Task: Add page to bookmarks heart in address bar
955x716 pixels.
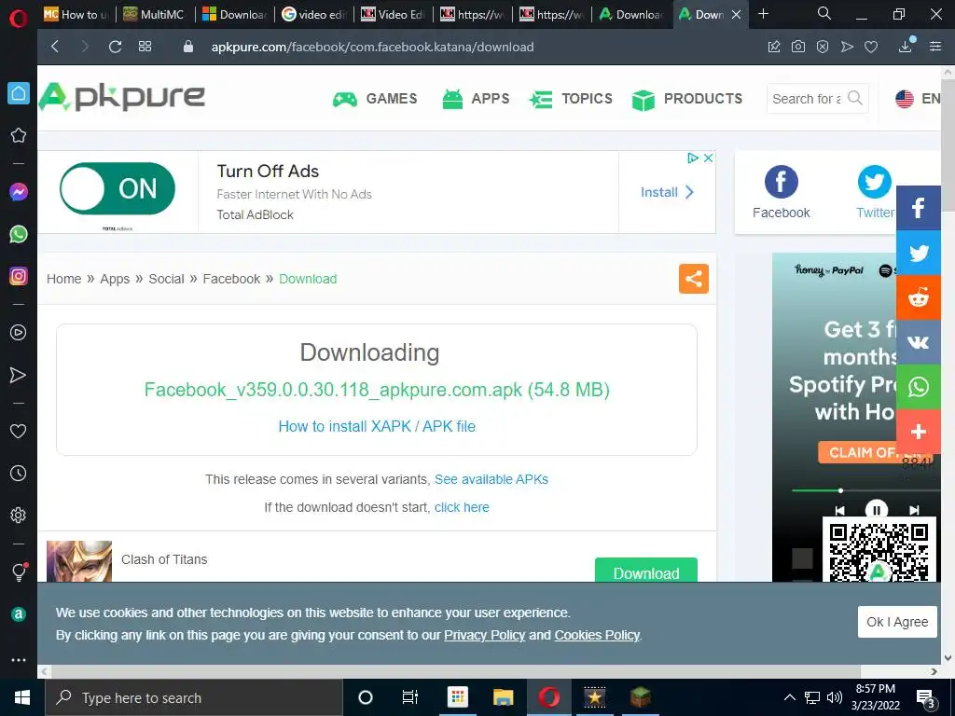Action: point(871,47)
